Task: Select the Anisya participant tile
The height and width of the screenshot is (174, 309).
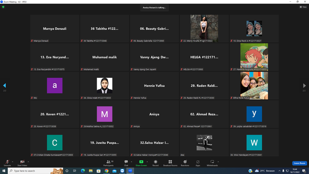Action: [154, 114]
